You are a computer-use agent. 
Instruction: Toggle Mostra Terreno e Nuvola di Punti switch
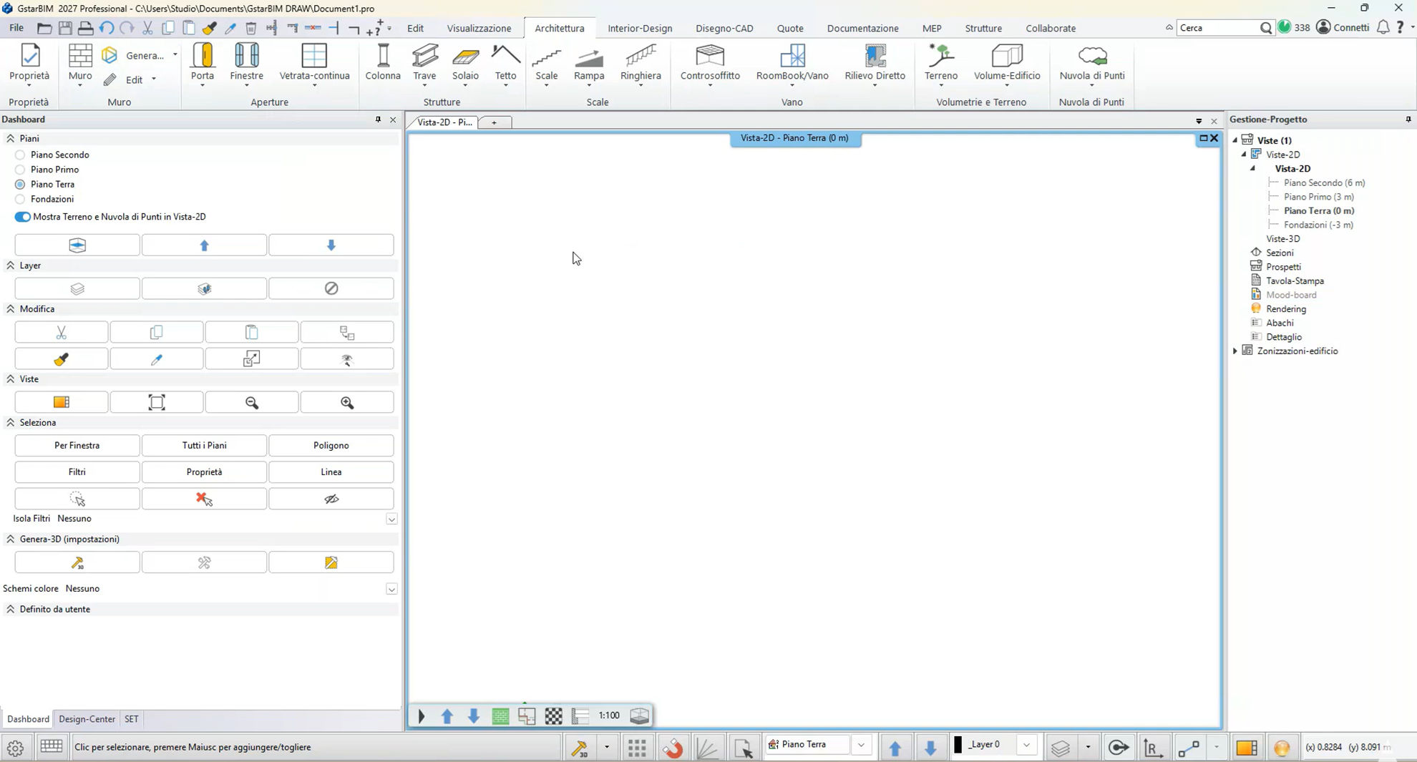point(22,217)
